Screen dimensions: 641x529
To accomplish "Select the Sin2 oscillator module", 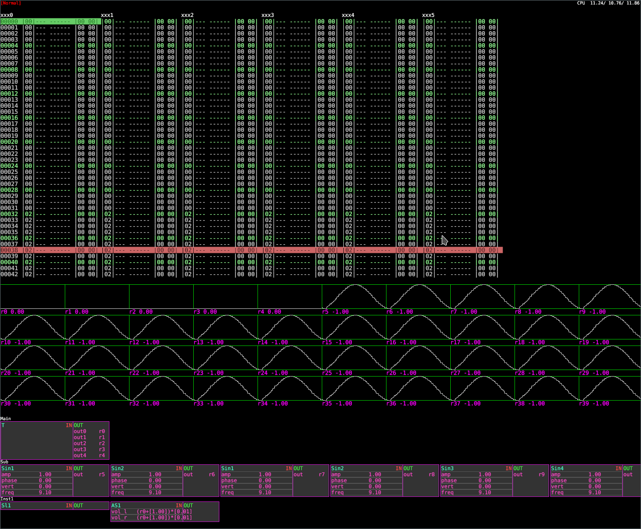I will (118, 468).
